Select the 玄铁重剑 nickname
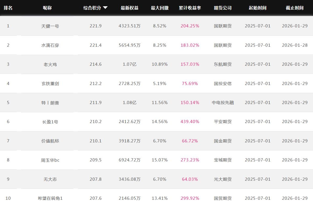Viewport: 313px width, 206px height. click(50, 83)
